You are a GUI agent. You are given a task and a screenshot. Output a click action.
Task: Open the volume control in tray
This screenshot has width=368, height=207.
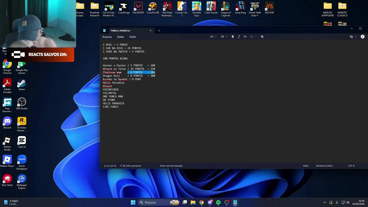pyautogui.click(x=348, y=202)
